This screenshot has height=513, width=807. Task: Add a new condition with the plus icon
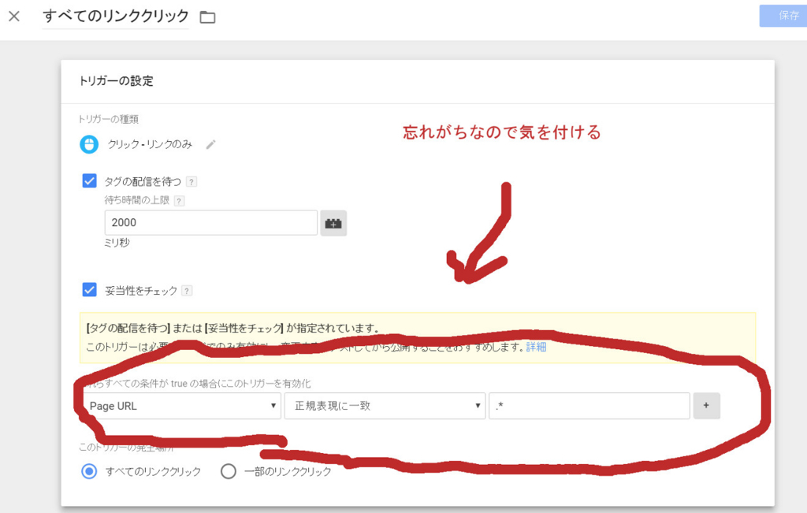click(707, 405)
